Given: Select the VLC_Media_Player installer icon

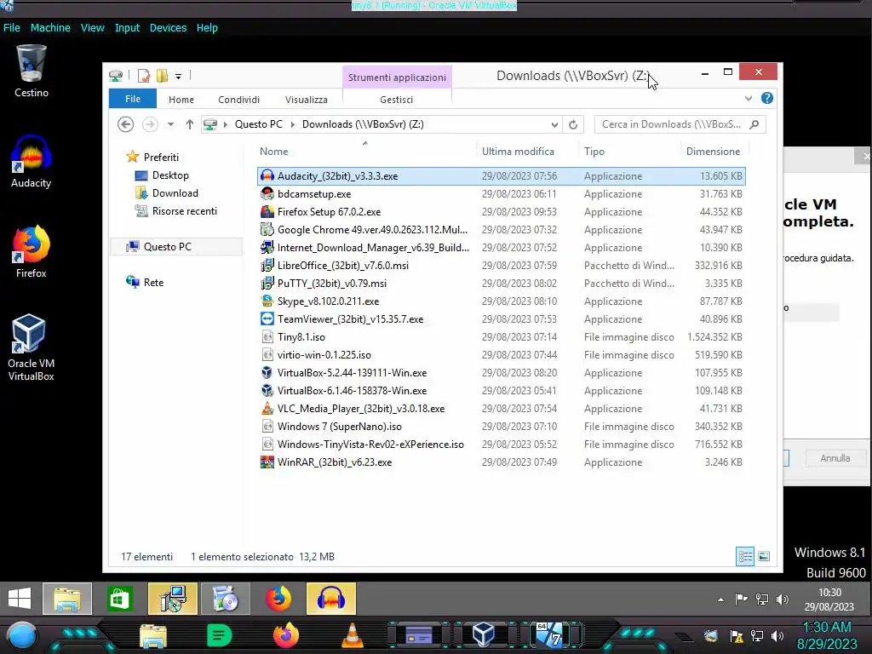Looking at the screenshot, I should tap(267, 408).
